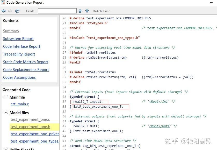Toggle Match Case for searching
This screenshot has height=150, width=217.
tap(101, 11)
